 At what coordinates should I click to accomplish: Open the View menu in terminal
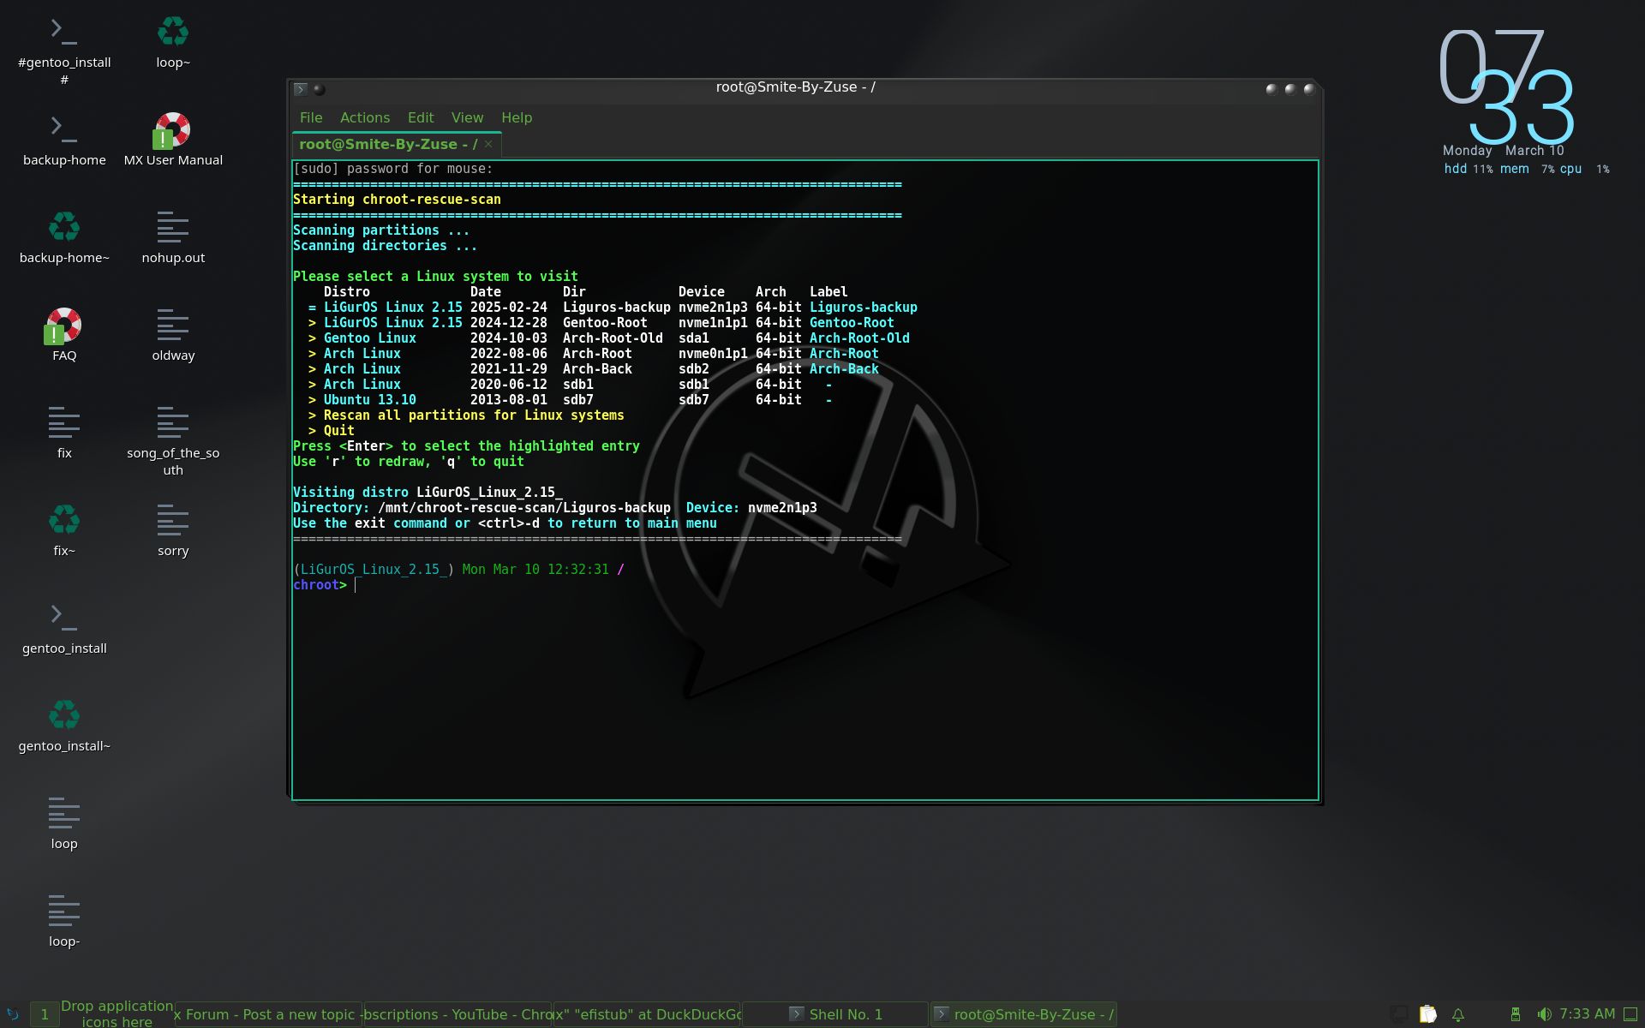click(x=467, y=117)
